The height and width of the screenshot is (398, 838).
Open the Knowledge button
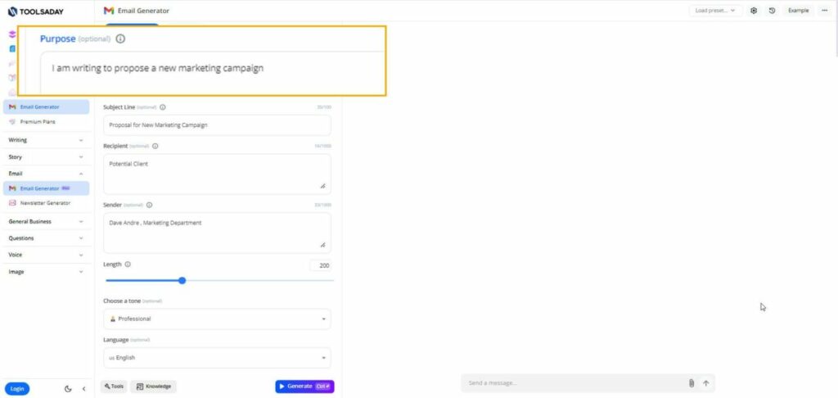(x=153, y=387)
